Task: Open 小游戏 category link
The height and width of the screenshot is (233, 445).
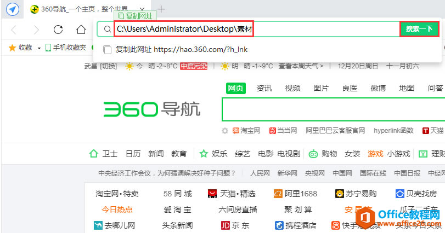Action: pyautogui.click(x=398, y=154)
